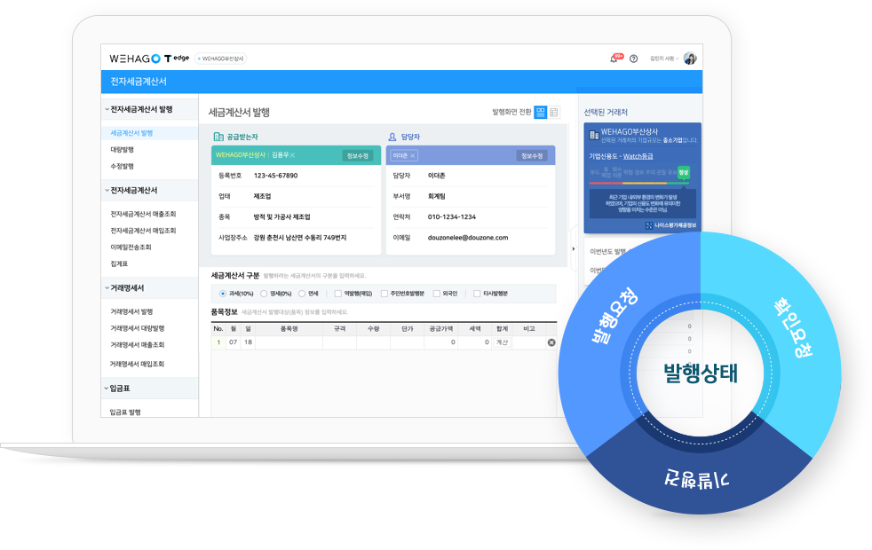Click the WEHAGO logo

(135, 59)
